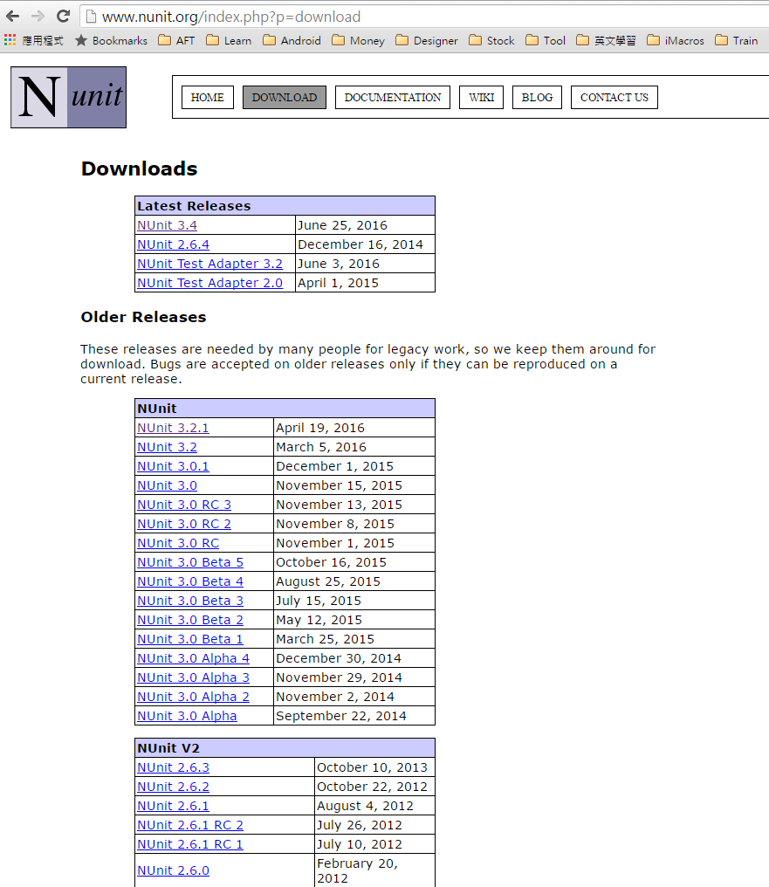Open the iMacros bookmarks folder

pos(675,39)
